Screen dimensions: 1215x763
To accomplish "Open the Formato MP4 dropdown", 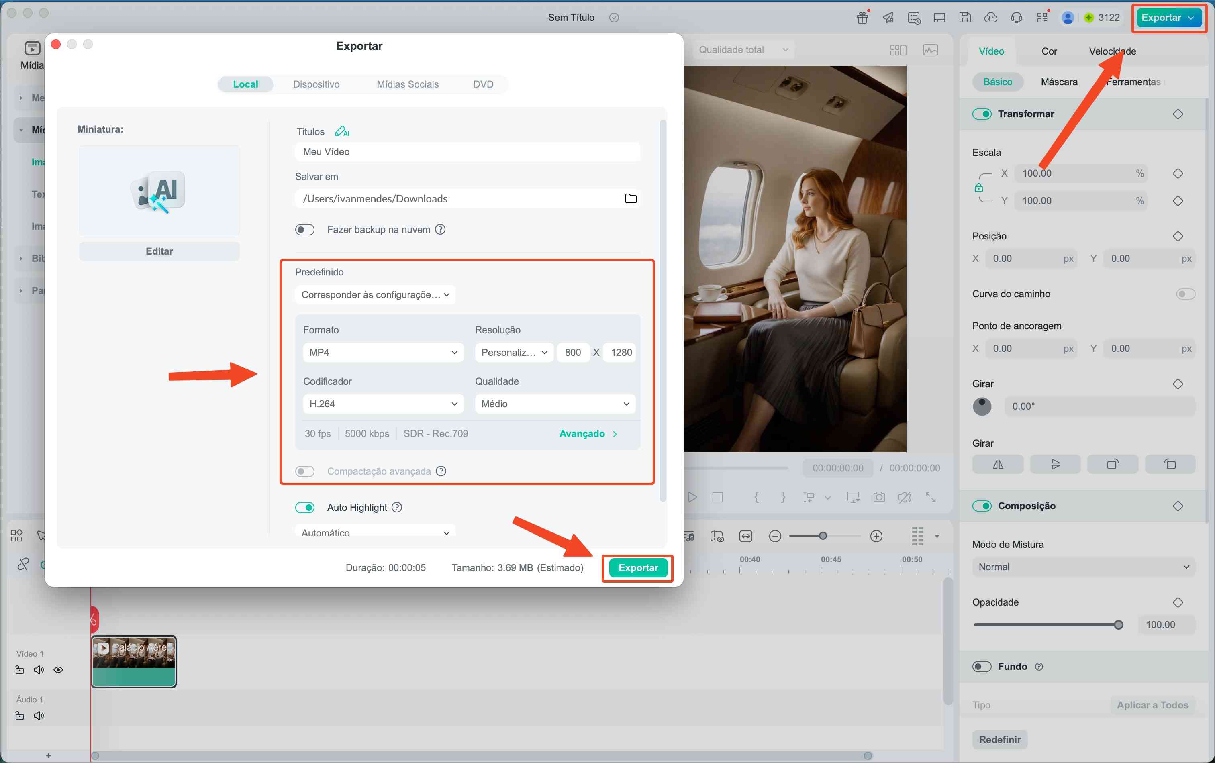I will coord(382,352).
